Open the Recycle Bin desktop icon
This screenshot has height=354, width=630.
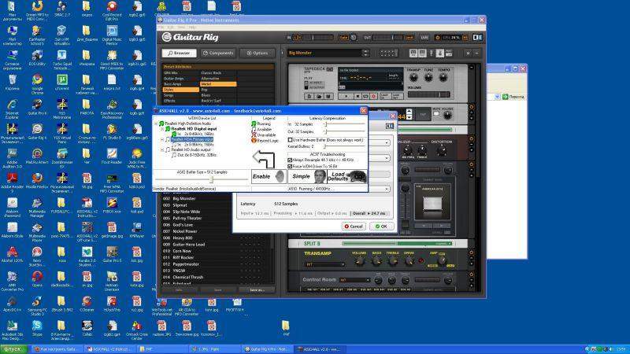coord(12,83)
